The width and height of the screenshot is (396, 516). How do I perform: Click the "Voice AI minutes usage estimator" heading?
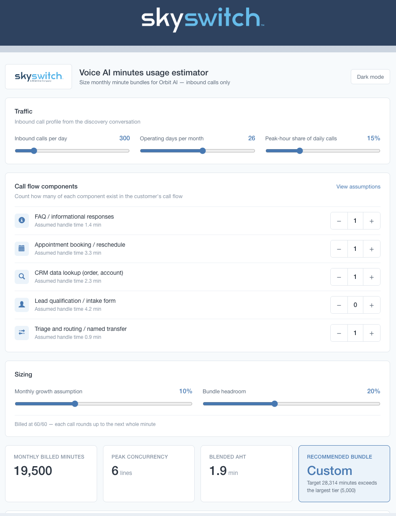tap(144, 73)
